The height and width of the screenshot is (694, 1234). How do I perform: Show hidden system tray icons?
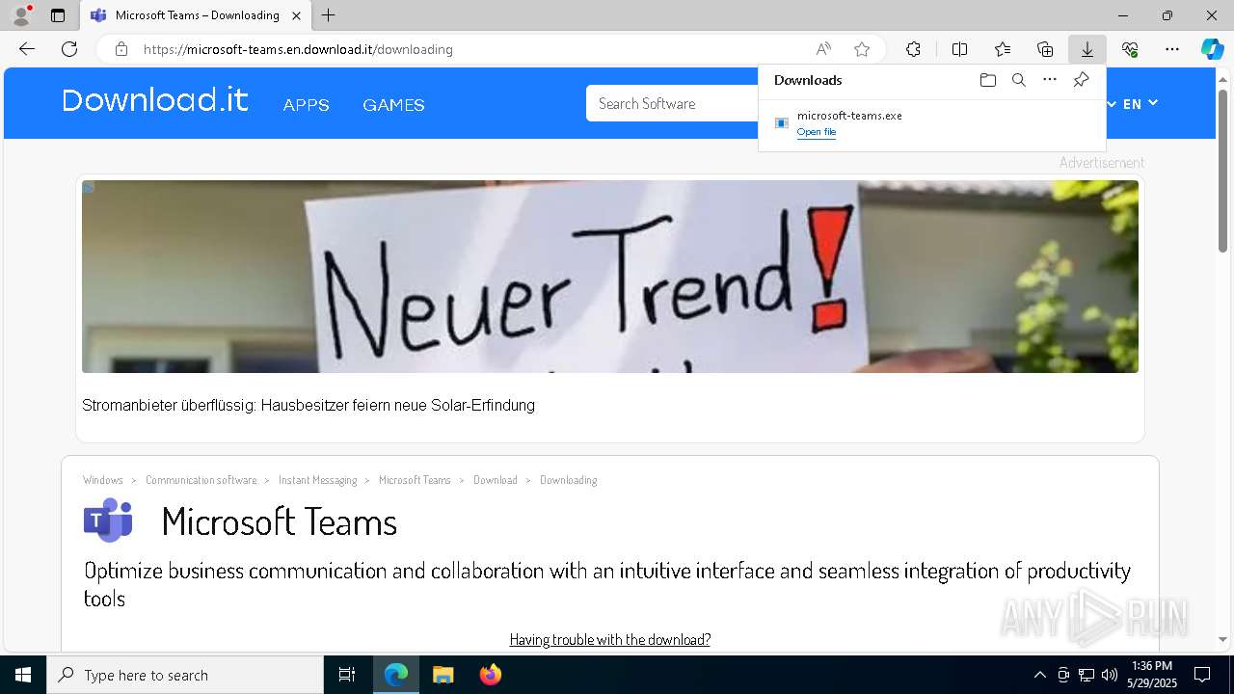pos(1039,675)
